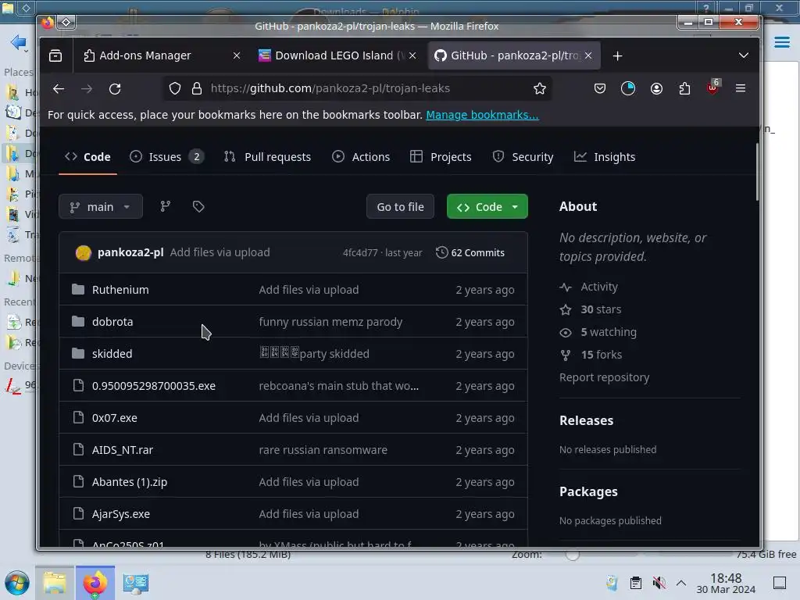Open the Pocket save icon

click(600, 89)
